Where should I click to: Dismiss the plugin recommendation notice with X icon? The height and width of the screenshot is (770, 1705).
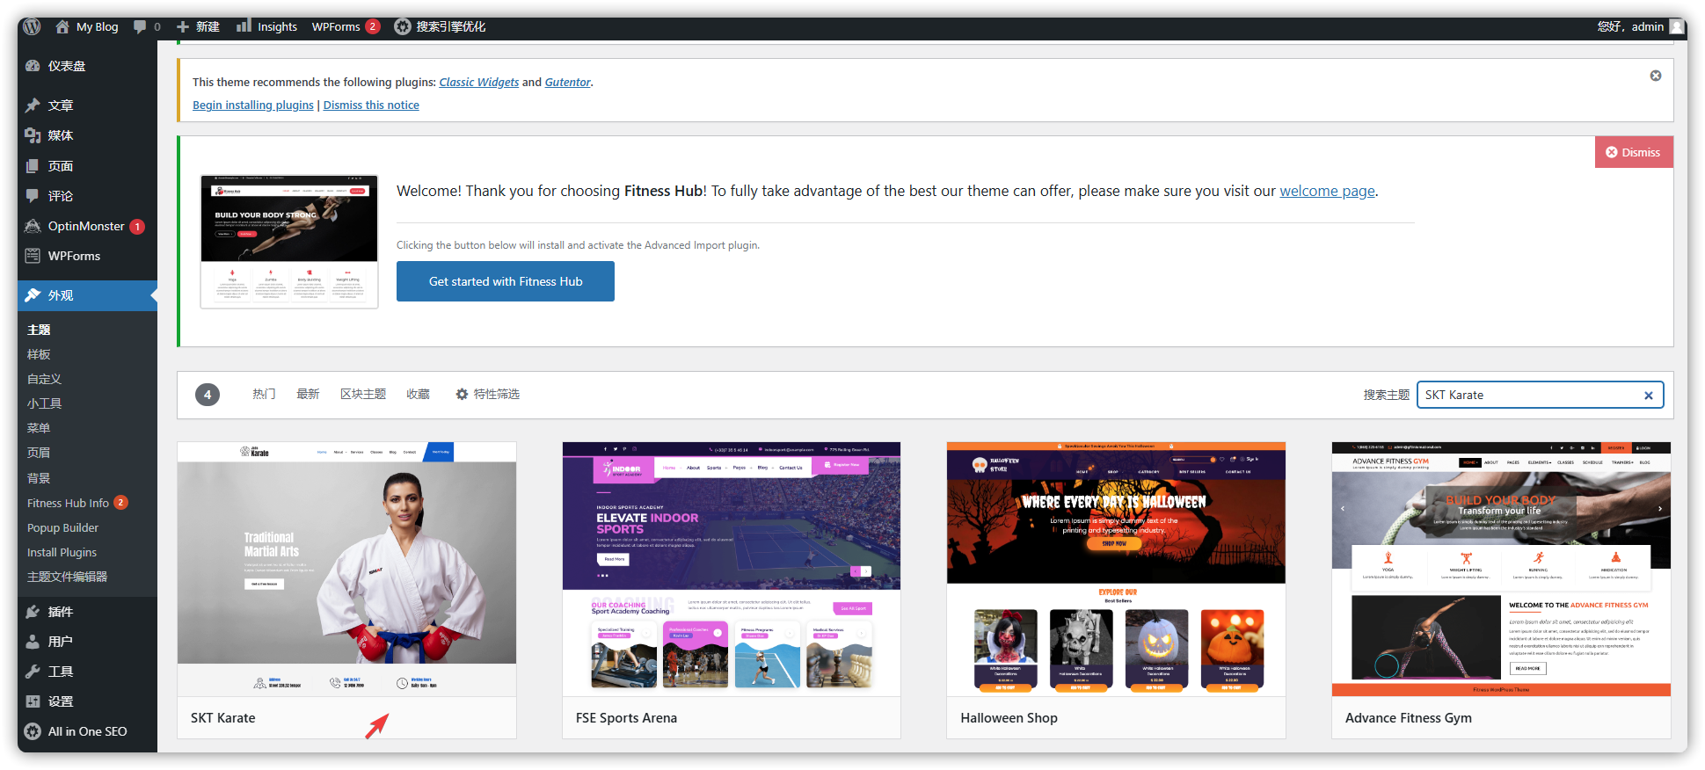(x=1655, y=76)
